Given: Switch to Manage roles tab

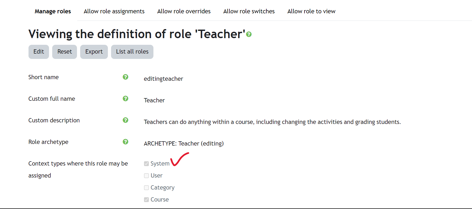Looking at the screenshot, I should tap(53, 11).
